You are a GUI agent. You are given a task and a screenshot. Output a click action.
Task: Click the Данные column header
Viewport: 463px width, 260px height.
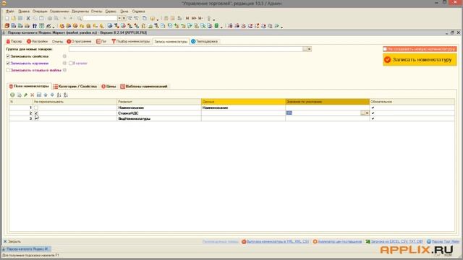click(243, 102)
